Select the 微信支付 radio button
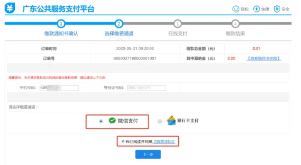Image resolution: width=301 pixels, height=165 pixels. [x=101, y=121]
